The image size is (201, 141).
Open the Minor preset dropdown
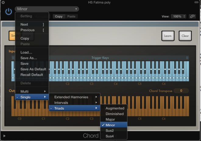click(47, 9)
